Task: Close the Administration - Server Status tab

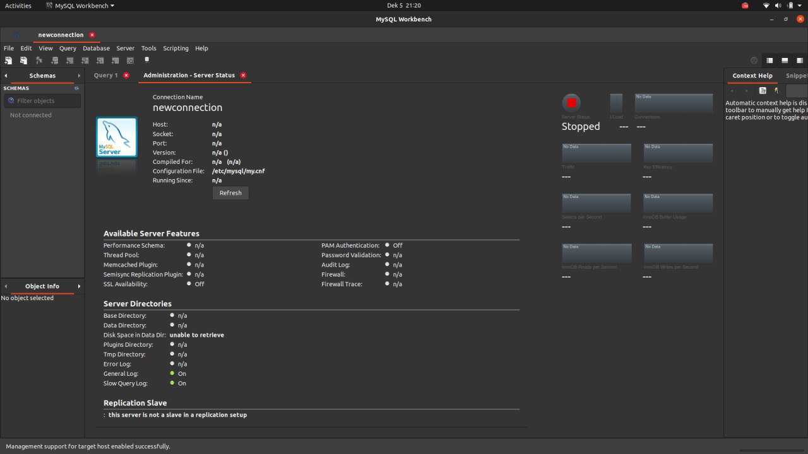Action: tap(243, 75)
